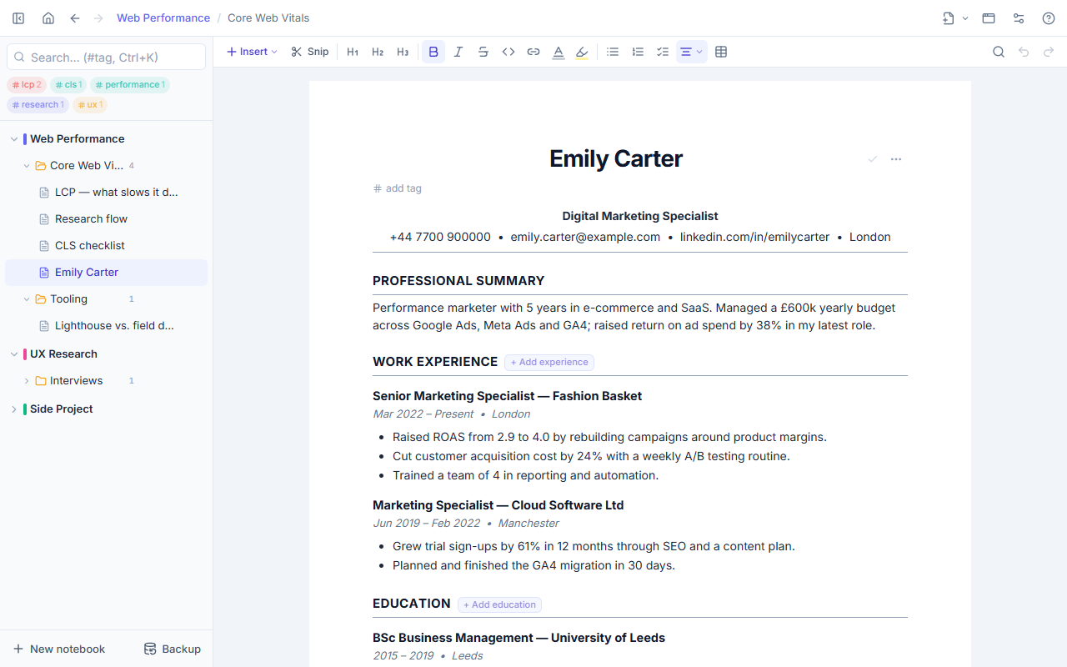Filter notes by the lcp tag
The image size is (1067, 667).
point(27,85)
